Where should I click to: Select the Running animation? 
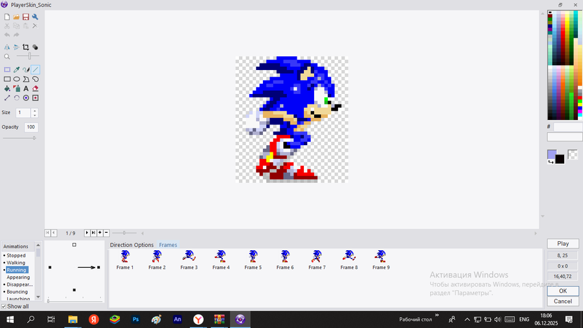16,270
